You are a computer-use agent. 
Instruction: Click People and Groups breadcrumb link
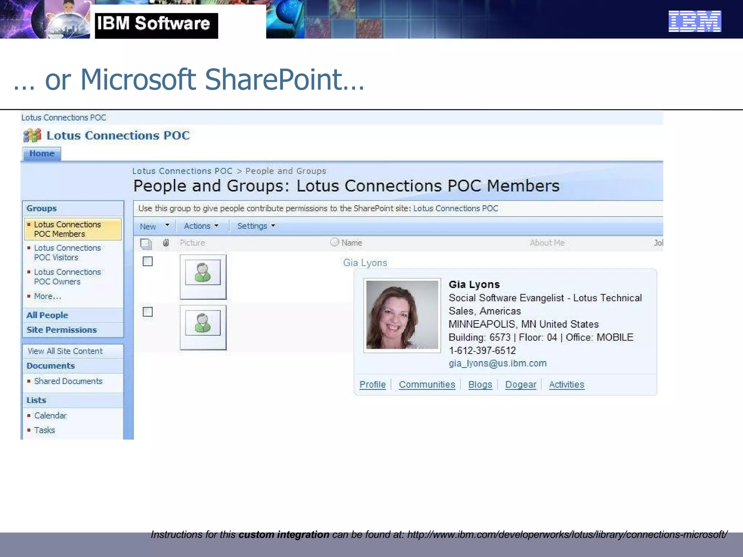(x=286, y=171)
